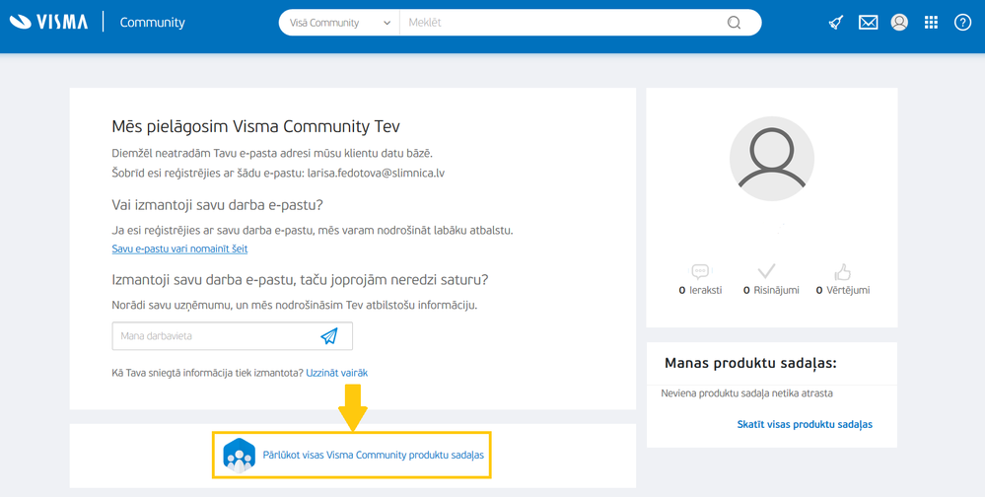
Task: Open the user profile icon in the header
Action: [899, 23]
